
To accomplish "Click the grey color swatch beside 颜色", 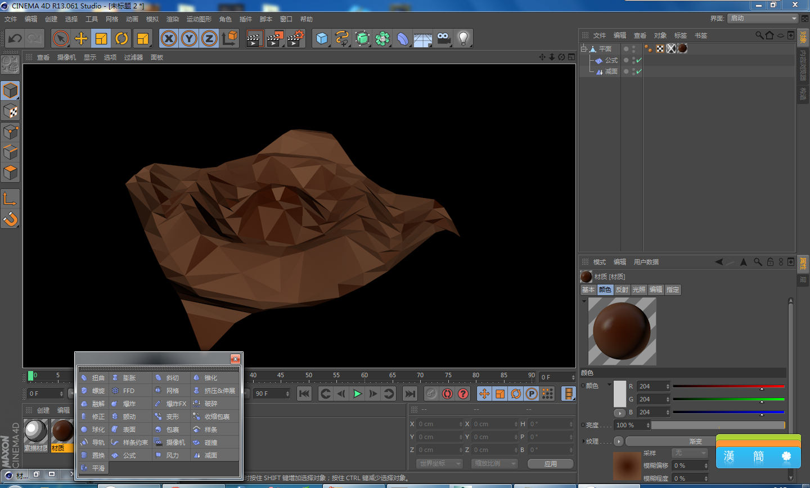I will (619, 394).
